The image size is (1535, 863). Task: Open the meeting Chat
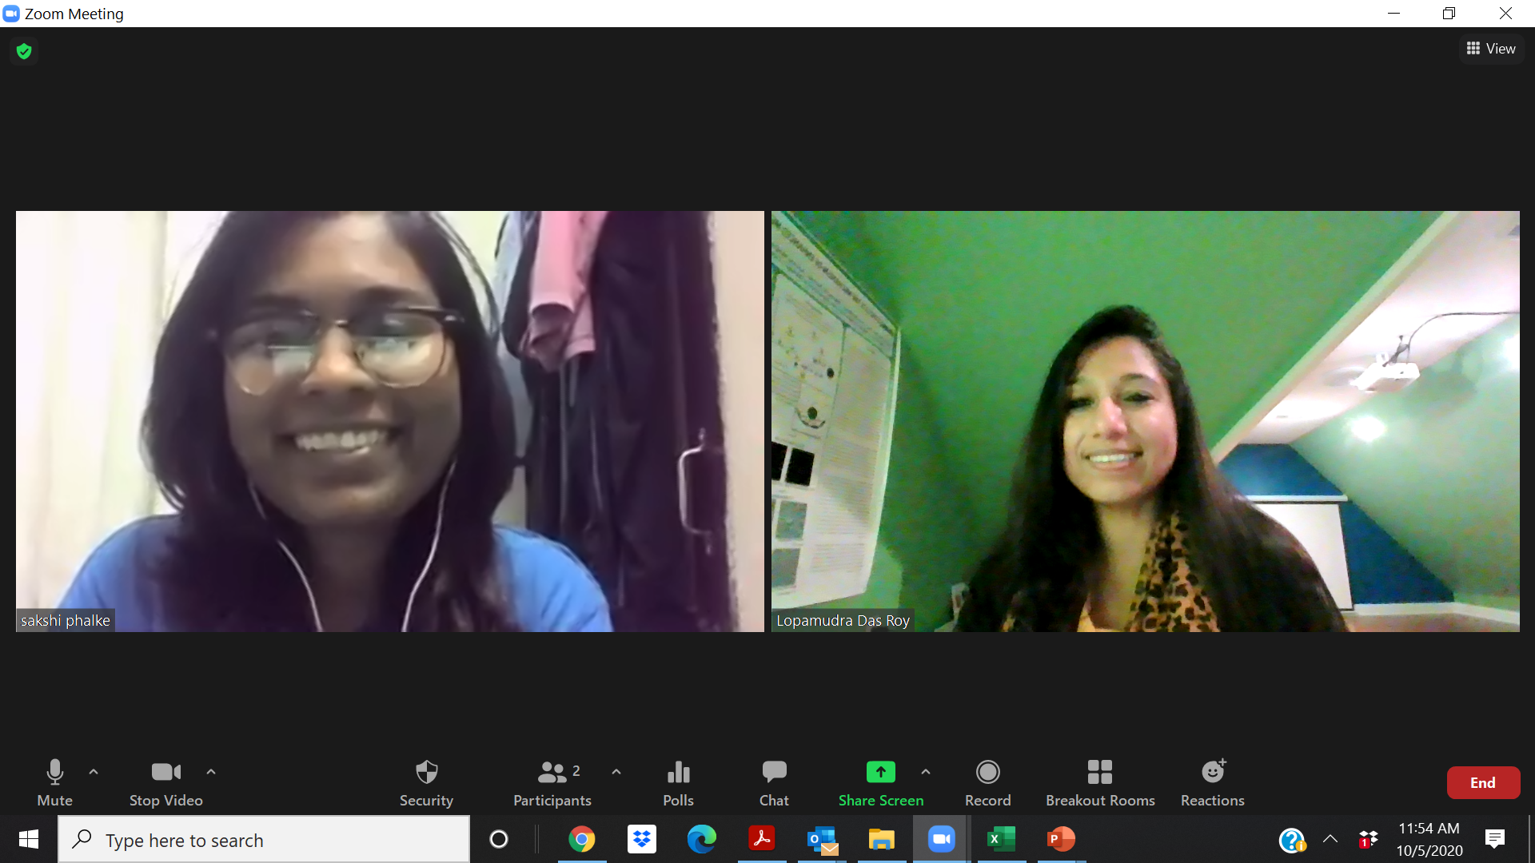pos(773,781)
